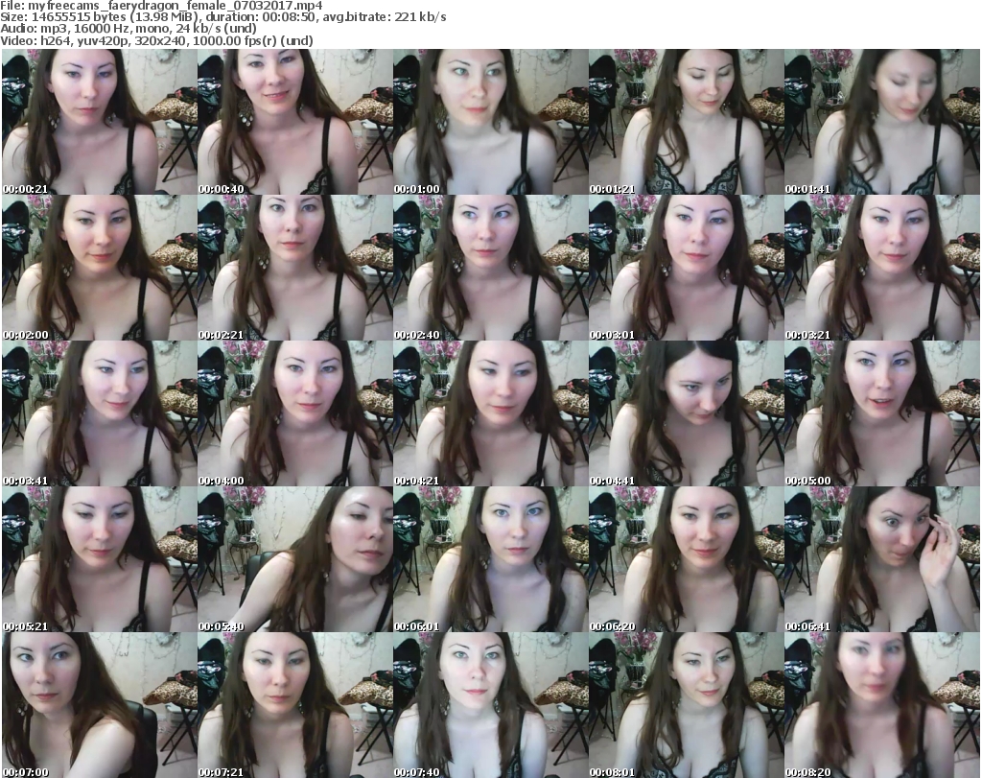The image size is (982, 778).
Task: Click the thumbnail frame stamped 00:05:00
Action: [x=882, y=413]
